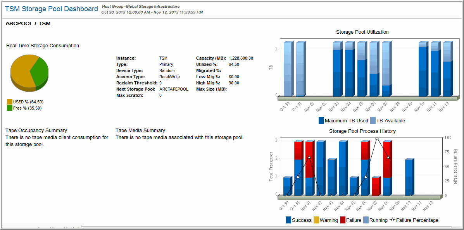The image size is (464, 230).
Task: Click the TB Available legend square
Action: pyautogui.click(x=373, y=120)
